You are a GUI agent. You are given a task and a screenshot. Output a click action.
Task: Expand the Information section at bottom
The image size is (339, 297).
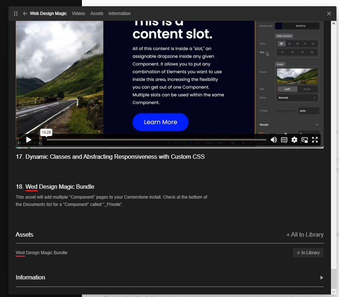(322, 278)
